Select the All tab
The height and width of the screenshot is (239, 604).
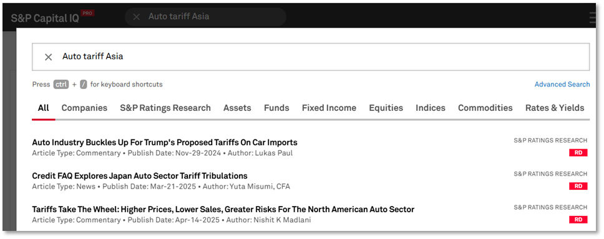44,108
